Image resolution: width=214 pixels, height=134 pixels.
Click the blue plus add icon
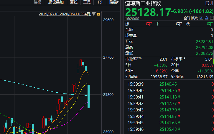pyautogui.click(x=212, y=18)
